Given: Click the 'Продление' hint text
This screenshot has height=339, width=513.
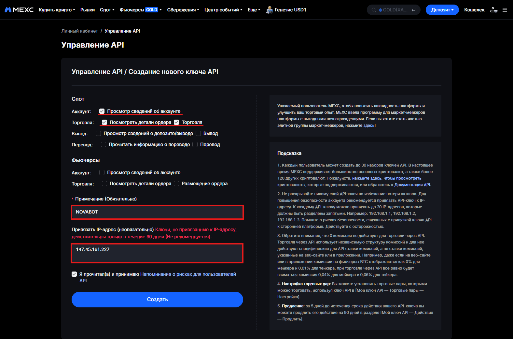Looking at the screenshot, I should [293, 306].
